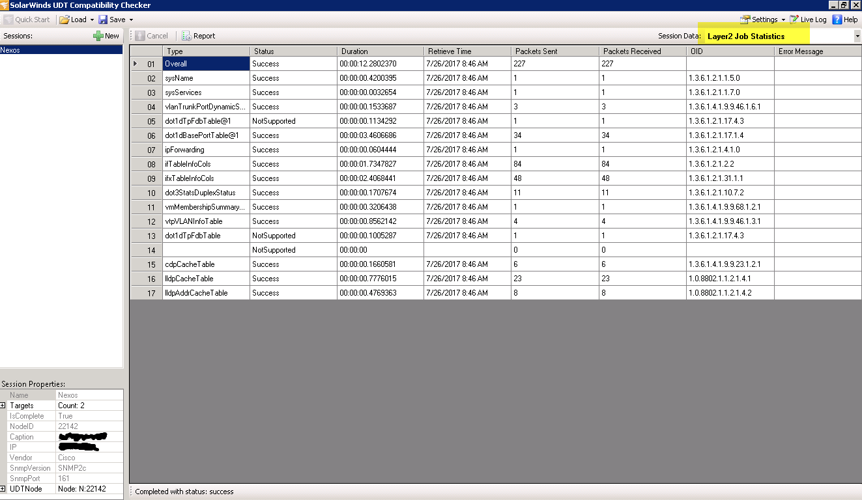The width and height of the screenshot is (862, 500).
Task: Click the NodeID value 22142
Action: click(89, 426)
